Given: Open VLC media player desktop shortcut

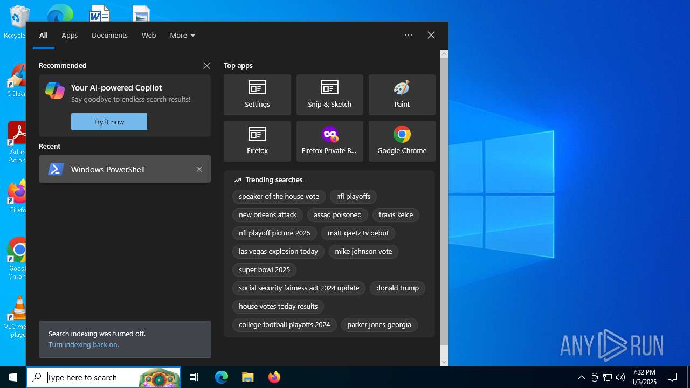Looking at the screenshot, I should [x=18, y=317].
